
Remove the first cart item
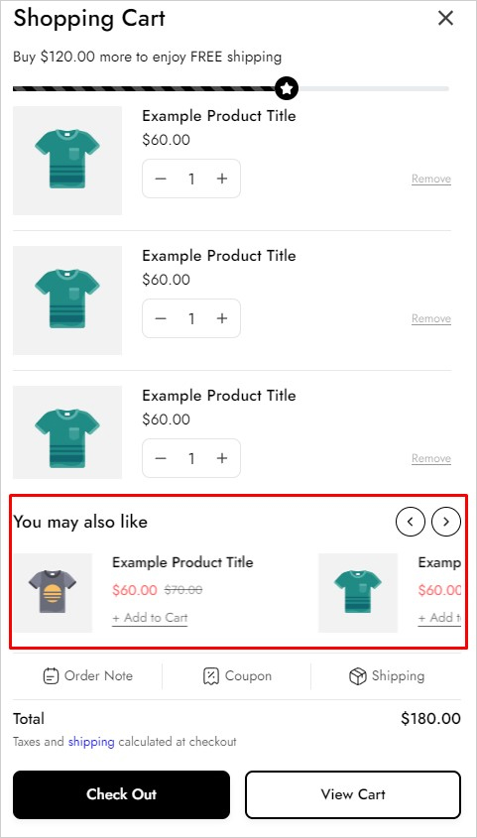tap(431, 180)
